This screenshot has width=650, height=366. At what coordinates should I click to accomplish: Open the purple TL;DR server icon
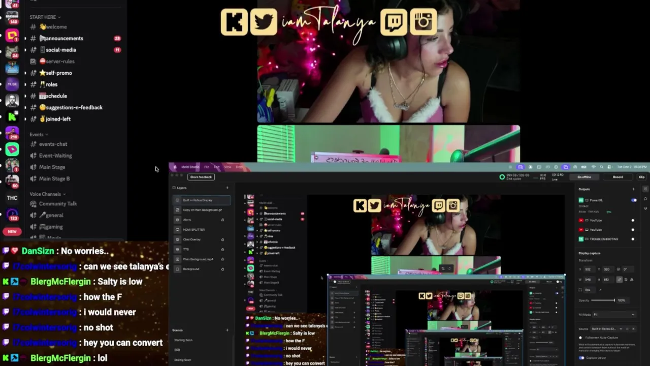[12, 84]
